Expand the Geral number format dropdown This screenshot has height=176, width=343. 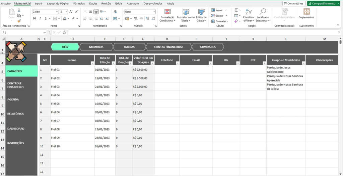154,12
